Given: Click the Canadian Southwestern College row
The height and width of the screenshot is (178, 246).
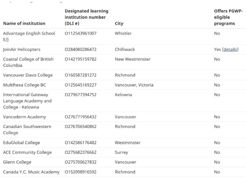Looking at the screenshot, I should click(123, 130).
